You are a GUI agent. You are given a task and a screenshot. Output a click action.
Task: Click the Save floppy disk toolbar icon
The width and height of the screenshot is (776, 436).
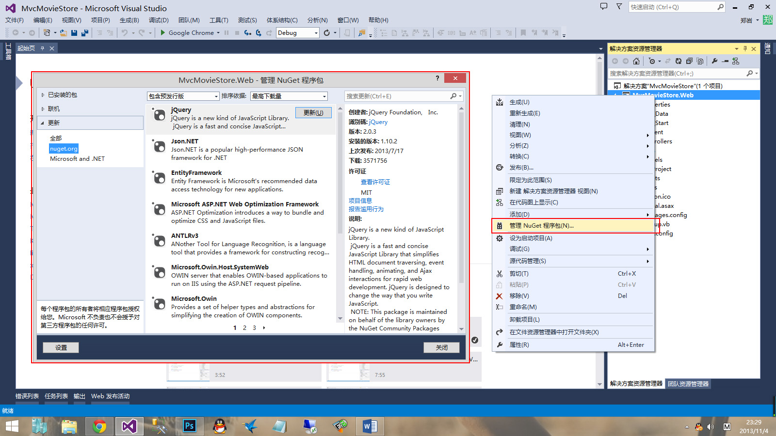tap(74, 32)
